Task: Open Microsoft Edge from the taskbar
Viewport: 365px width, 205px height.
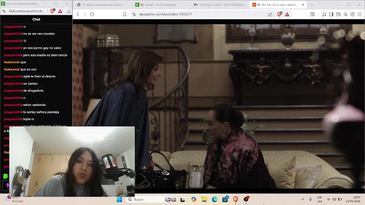Action: pyautogui.click(x=214, y=200)
